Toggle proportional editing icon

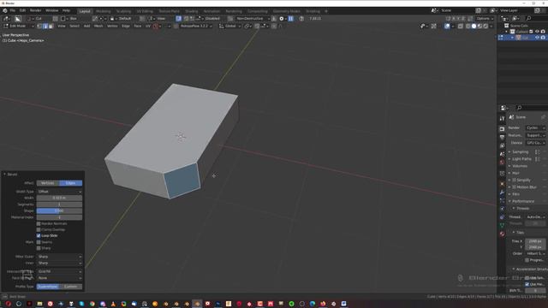[x=274, y=27]
